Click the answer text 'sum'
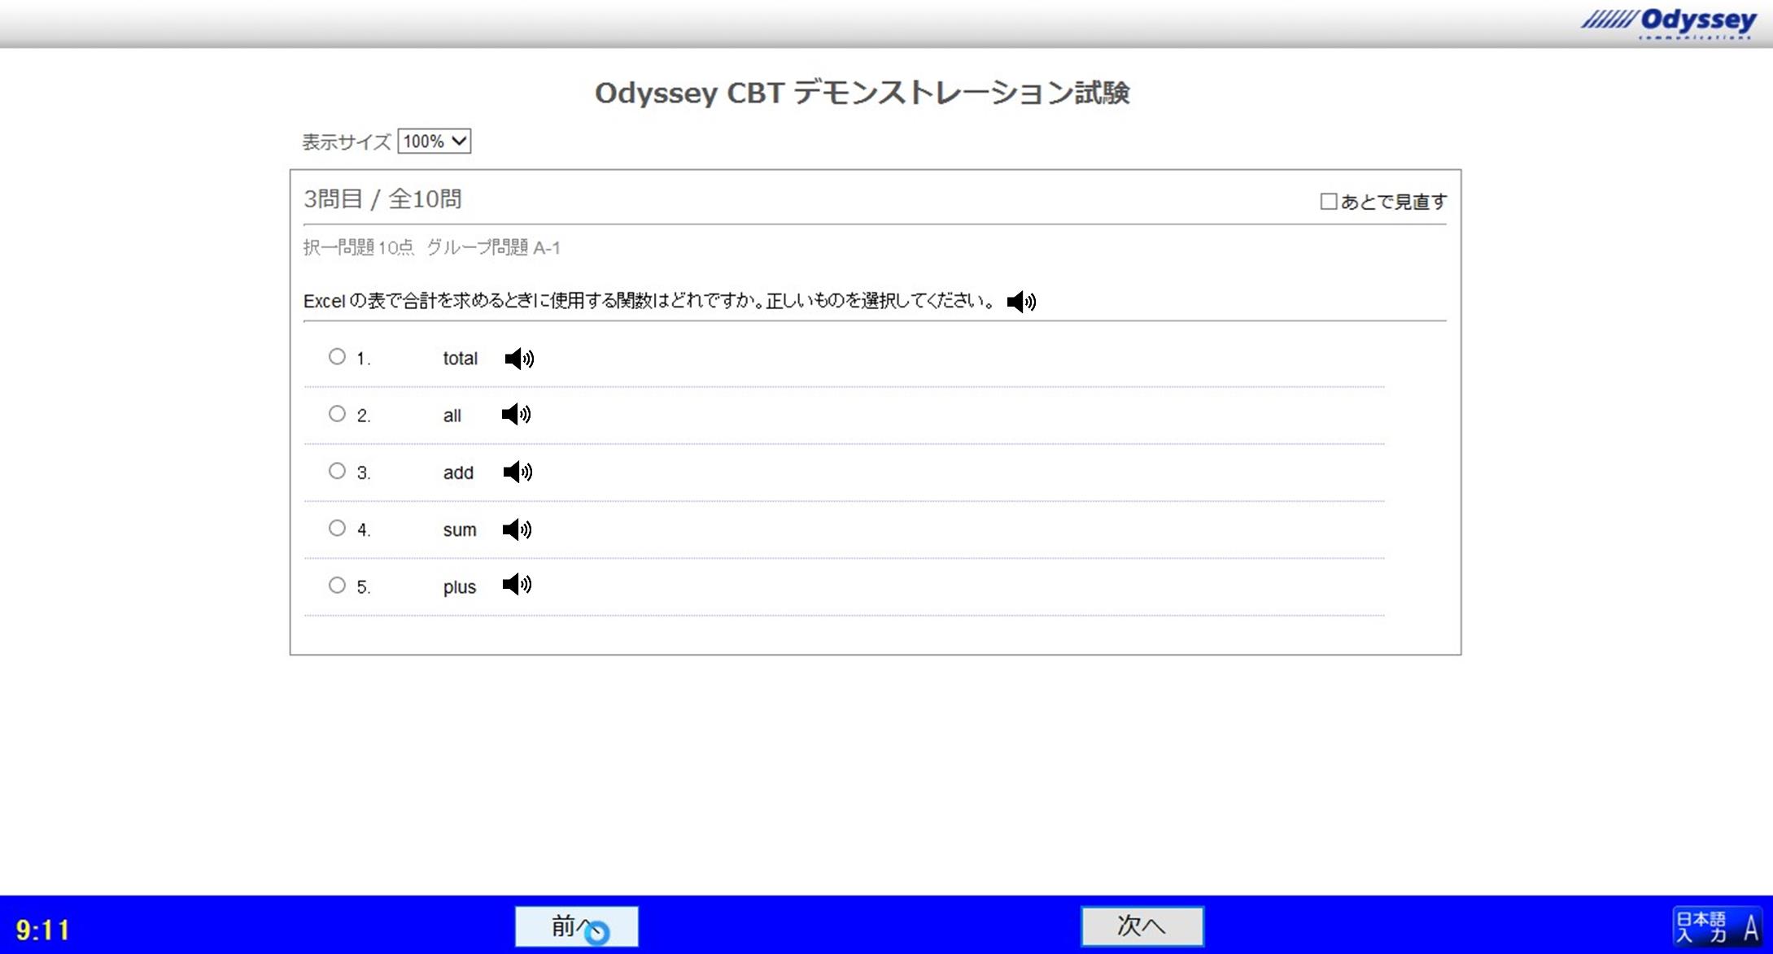1773x954 pixels. coord(459,530)
